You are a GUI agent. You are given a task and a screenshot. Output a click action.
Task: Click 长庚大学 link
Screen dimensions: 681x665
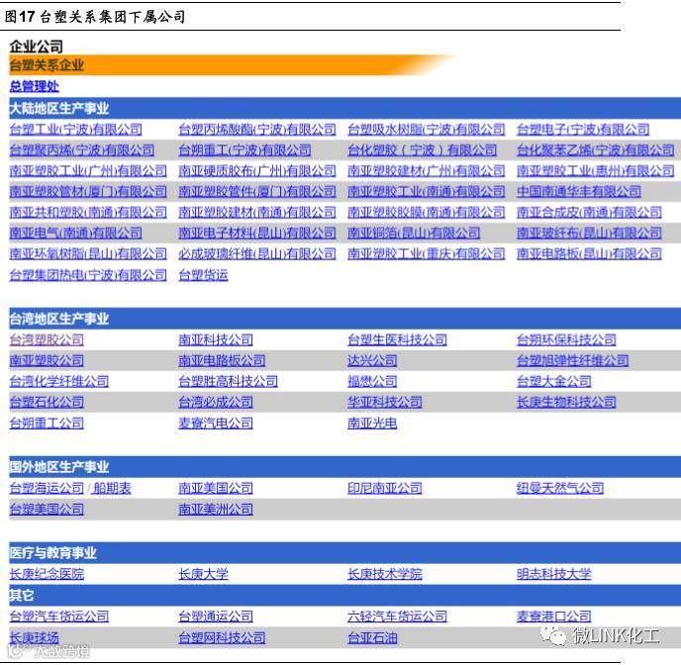203,574
